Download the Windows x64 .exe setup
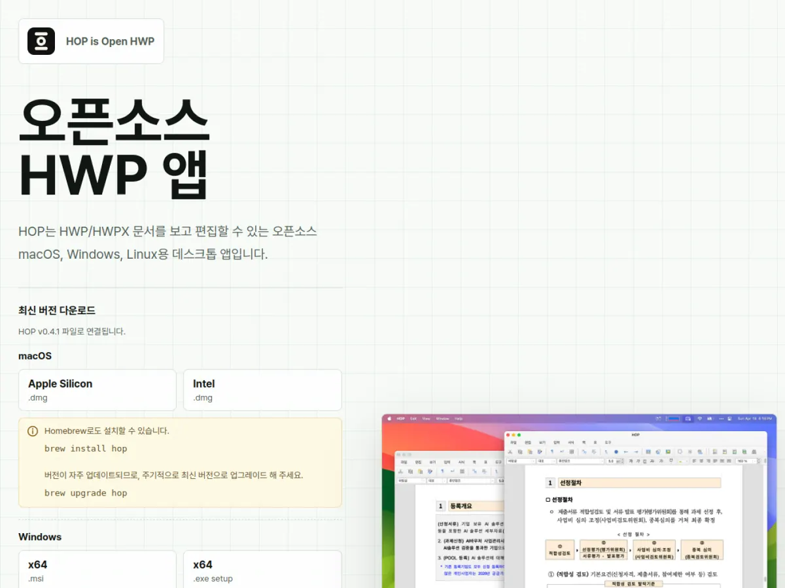Viewport: 785px width, 588px height. (262, 570)
